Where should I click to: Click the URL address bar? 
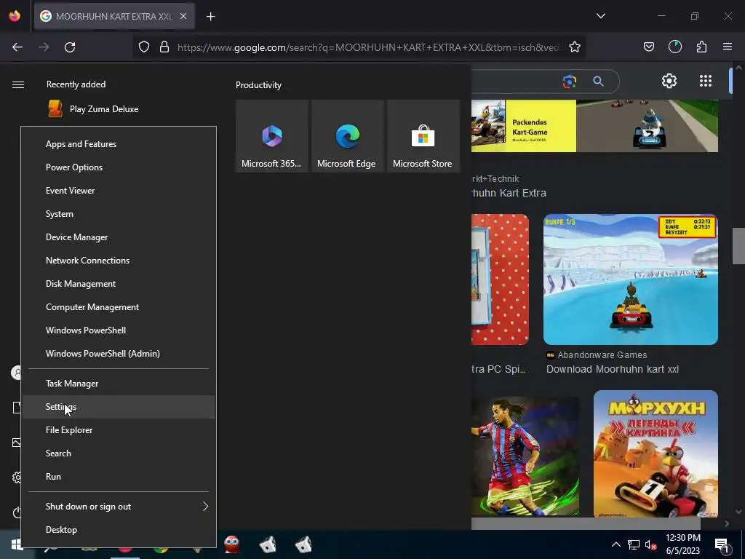coord(370,47)
